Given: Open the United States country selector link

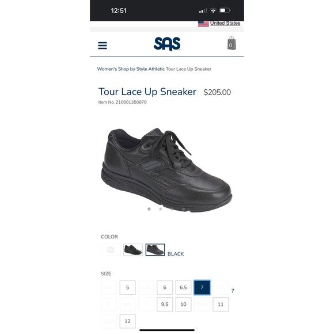Looking at the screenshot, I should click(225, 23).
